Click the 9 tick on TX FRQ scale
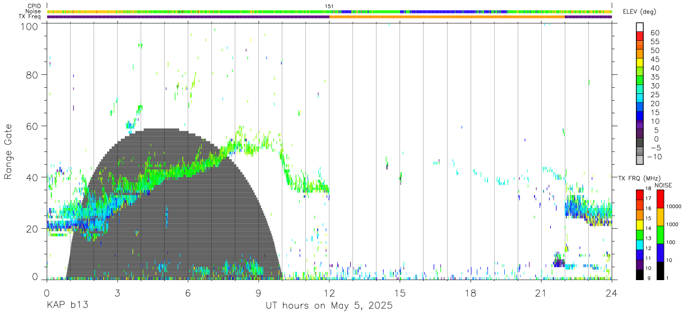 click(648, 278)
